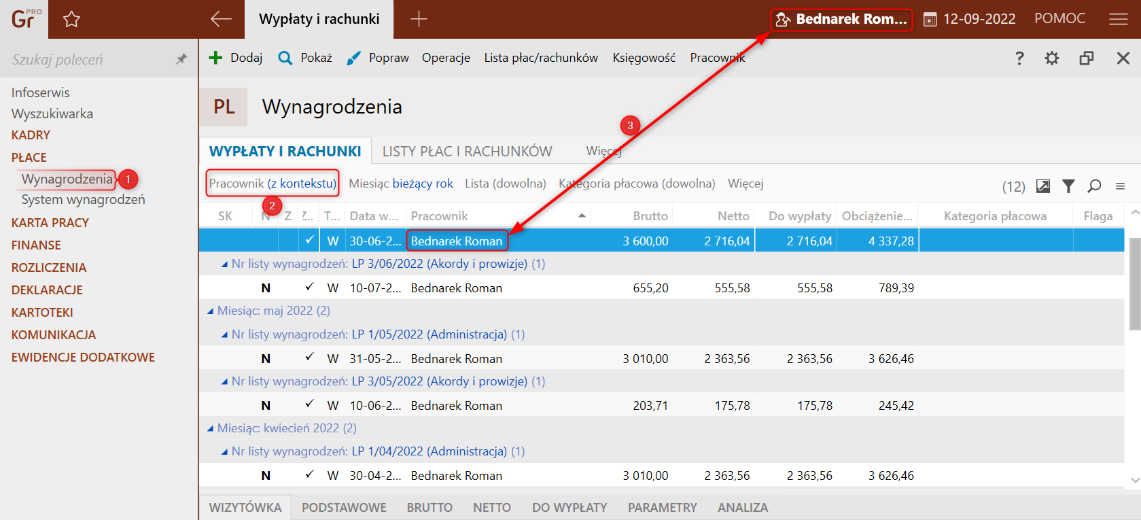Open Infoserwis in the sidebar
This screenshot has width=1141, height=520.
coord(40,92)
